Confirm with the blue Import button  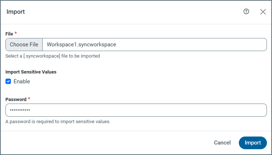(x=253, y=143)
